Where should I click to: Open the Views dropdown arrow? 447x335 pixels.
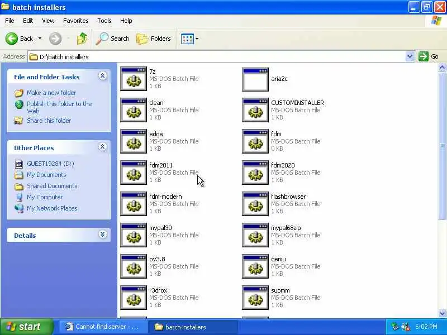coord(197,39)
